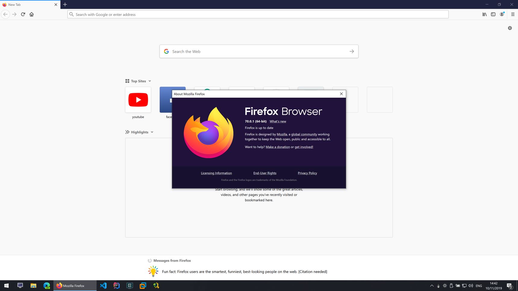This screenshot has height=291, width=518.
Task: Click the get involved! link
Action: [304, 147]
